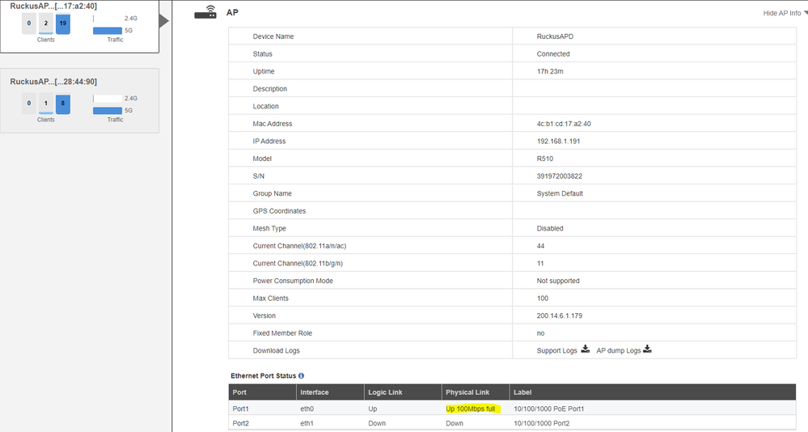808x432 pixels.
Task: Click the Port column header
Action: click(239, 392)
